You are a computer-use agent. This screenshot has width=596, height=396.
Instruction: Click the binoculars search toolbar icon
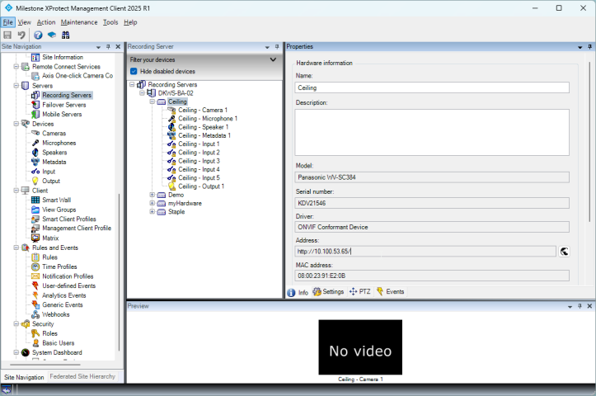tap(65, 35)
